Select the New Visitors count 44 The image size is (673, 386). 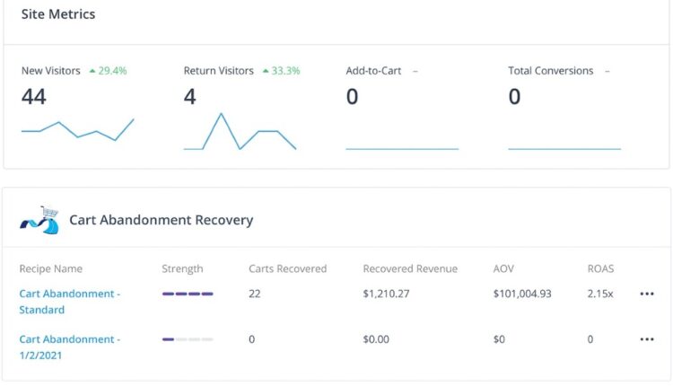(x=34, y=96)
